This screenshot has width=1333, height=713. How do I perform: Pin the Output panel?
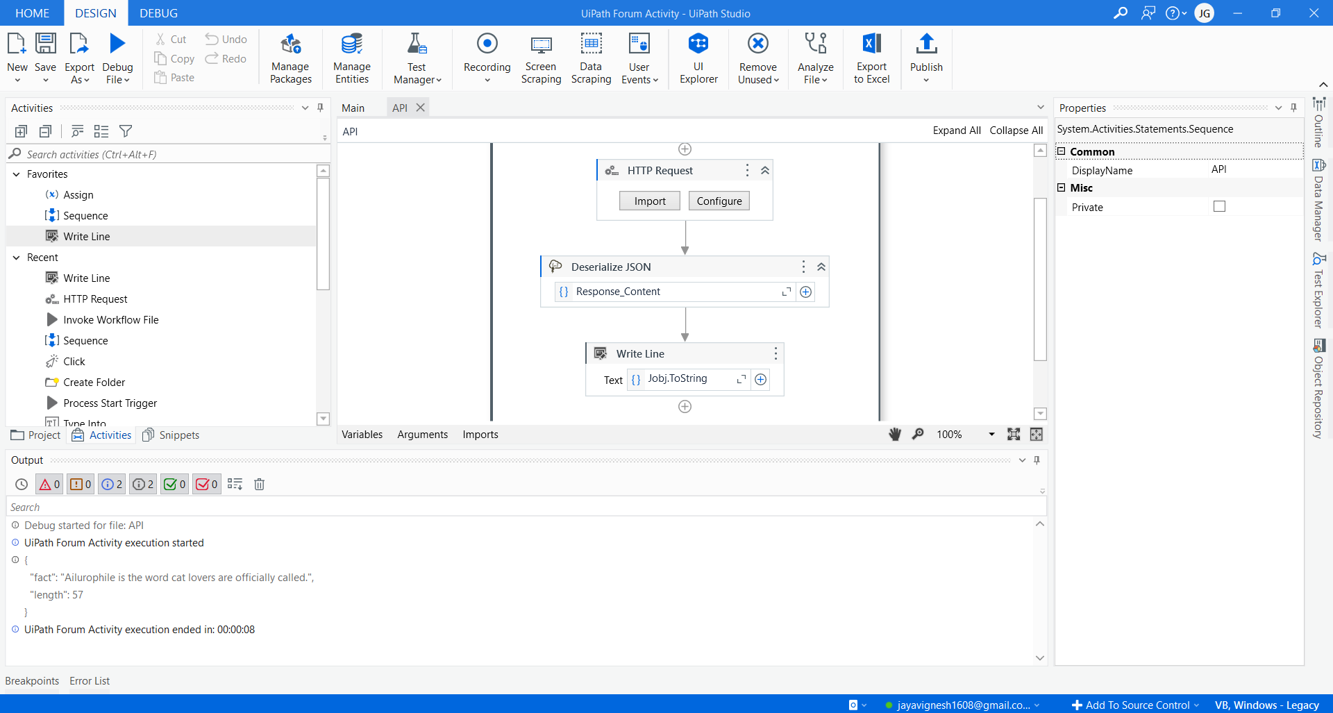coord(1037,460)
